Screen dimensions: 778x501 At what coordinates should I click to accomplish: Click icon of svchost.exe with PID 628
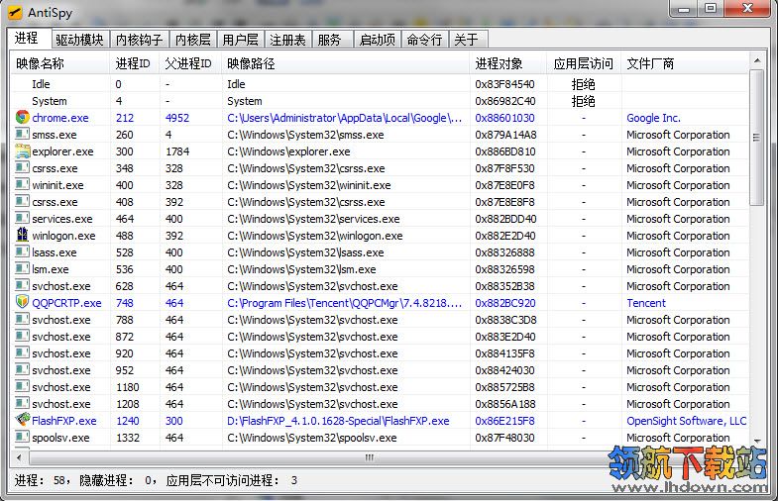pos(23,285)
